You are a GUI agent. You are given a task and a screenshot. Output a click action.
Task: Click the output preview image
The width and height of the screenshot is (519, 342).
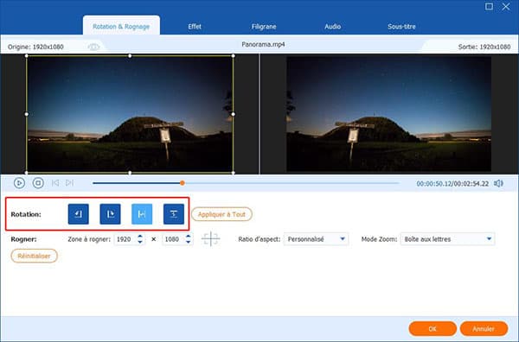[388, 114]
